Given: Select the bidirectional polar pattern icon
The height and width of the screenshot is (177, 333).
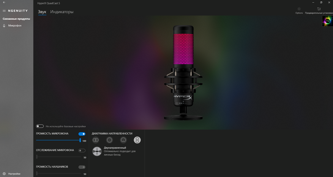Looking at the screenshot, I should (137, 140).
